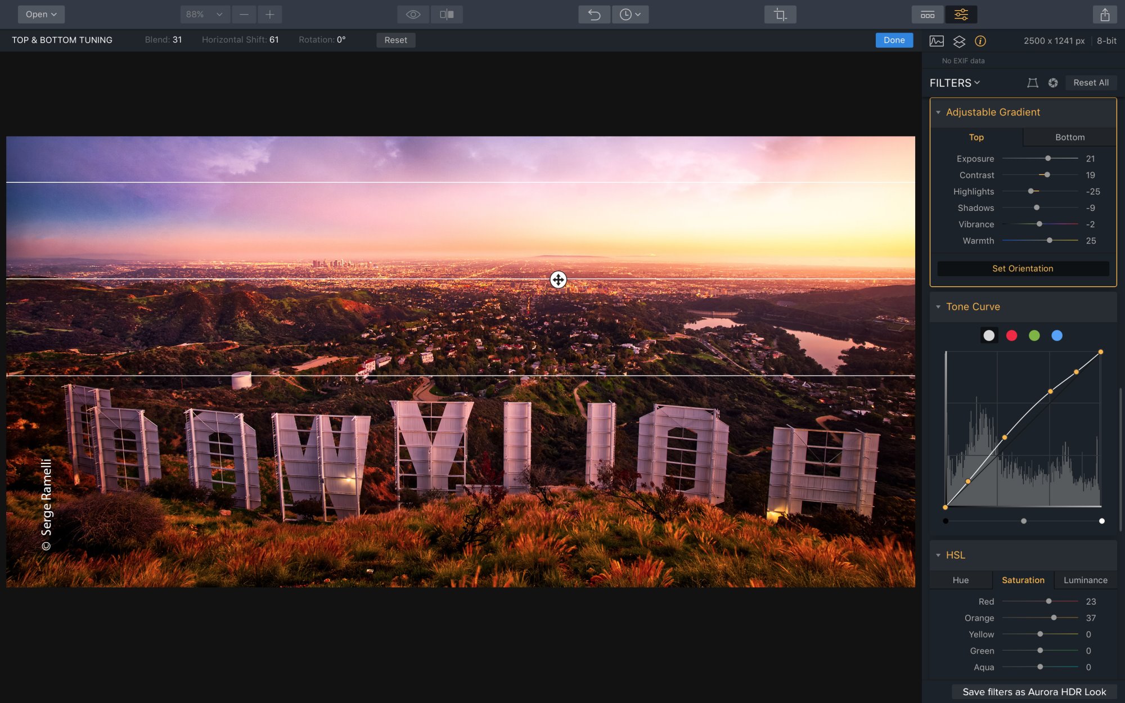Viewport: 1125px width, 703px height.
Task: Select the Luminance tab in HSL
Action: [x=1085, y=580]
